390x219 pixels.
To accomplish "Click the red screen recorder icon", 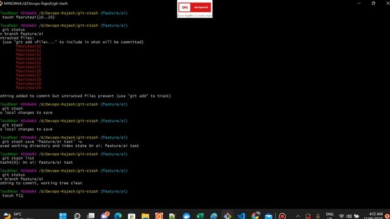I will (x=282, y=216).
